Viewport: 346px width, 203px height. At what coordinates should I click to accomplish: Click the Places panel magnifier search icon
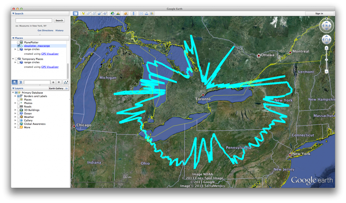(15, 82)
